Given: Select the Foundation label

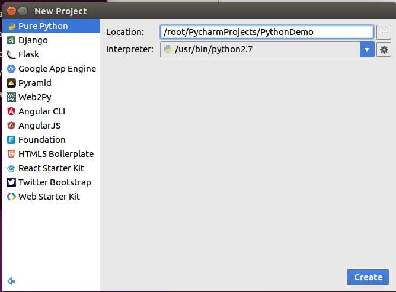Looking at the screenshot, I should tap(42, 140).
